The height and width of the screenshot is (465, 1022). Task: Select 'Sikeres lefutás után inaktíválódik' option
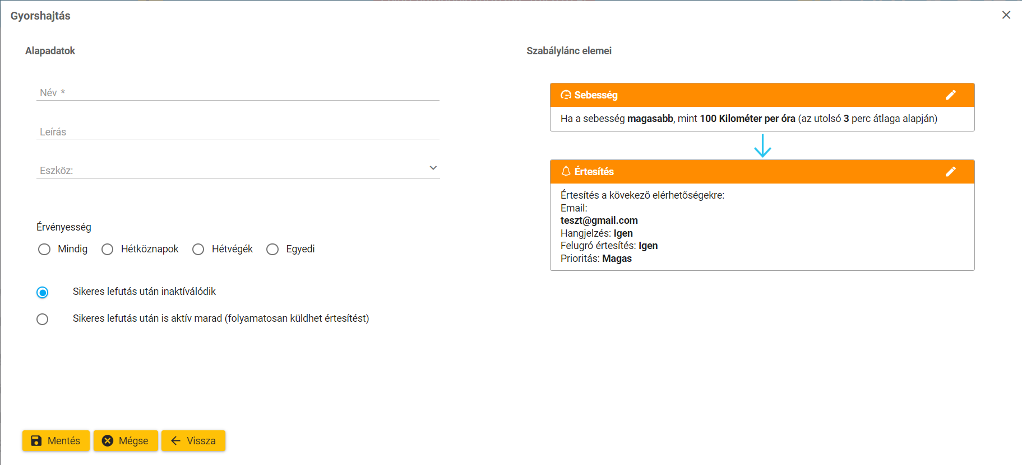[x=43, y=293]
